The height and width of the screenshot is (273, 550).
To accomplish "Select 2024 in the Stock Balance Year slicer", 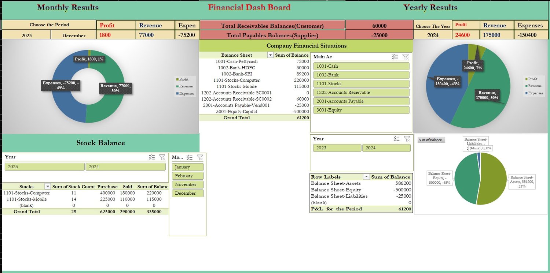I will [126, 167].
